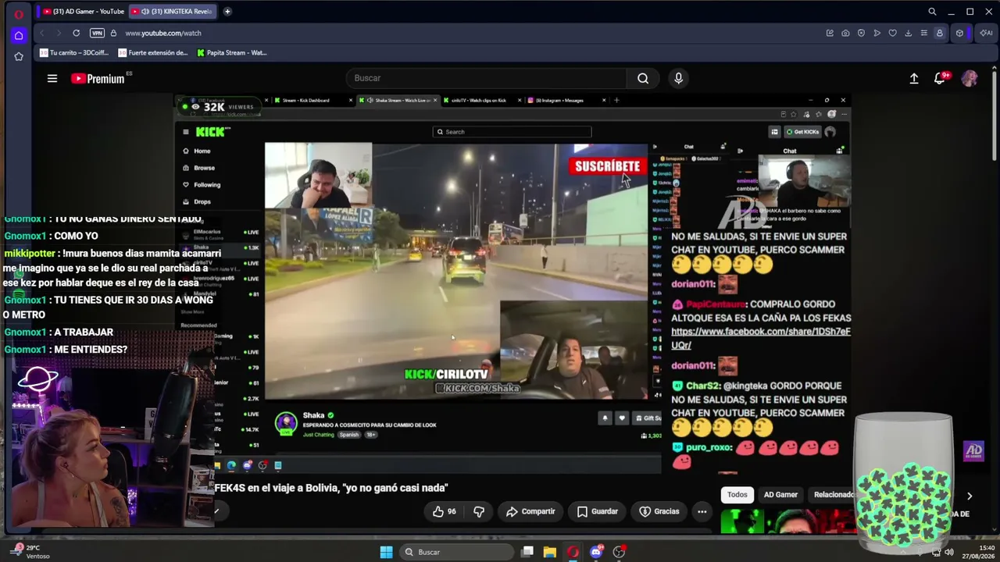This screenshot has height=562, width=1000.
Task: Switch to the AD Gamer - YouTube tab
Action: (82, 11)
